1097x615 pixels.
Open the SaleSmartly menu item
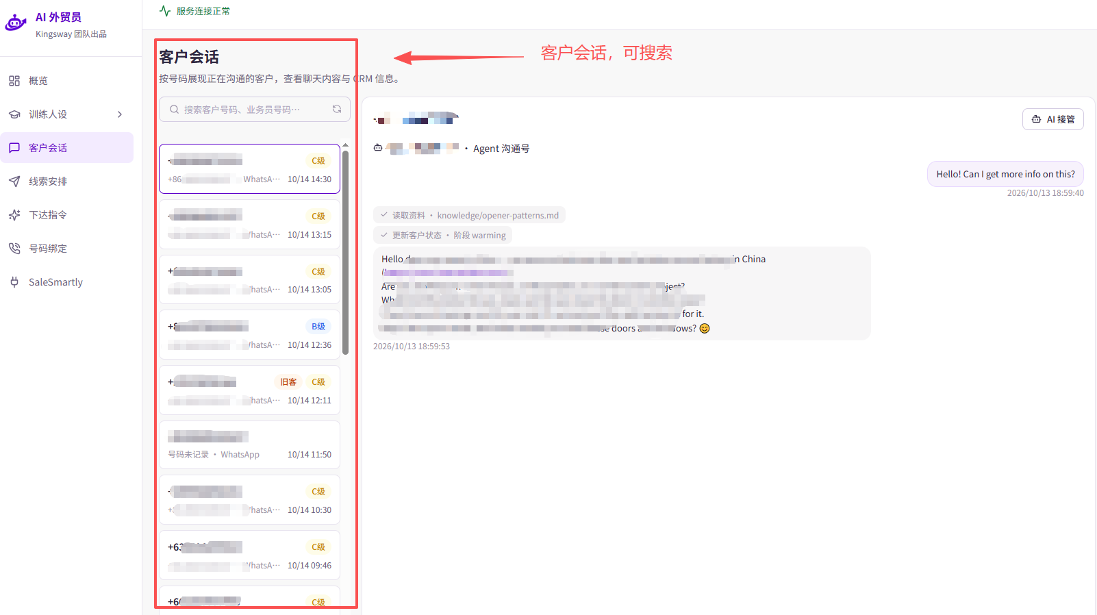point(67,282)
